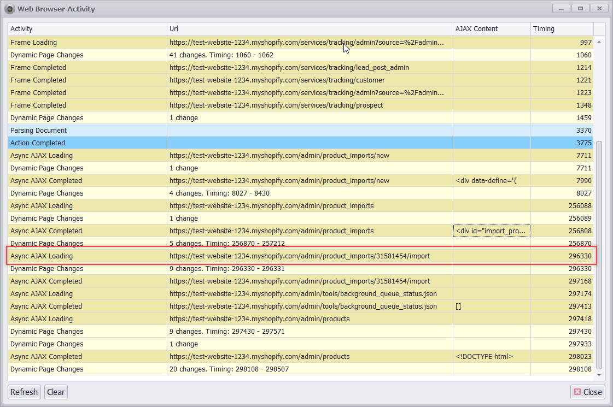The image size is (613, 407).
Task: Click the Refresh button
Action: pos(24,392)
